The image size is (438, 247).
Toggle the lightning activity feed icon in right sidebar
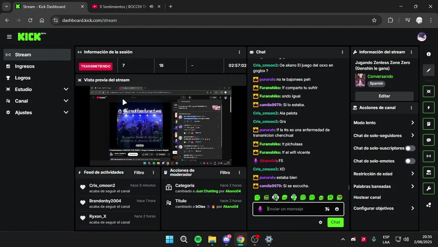(429, 107)
